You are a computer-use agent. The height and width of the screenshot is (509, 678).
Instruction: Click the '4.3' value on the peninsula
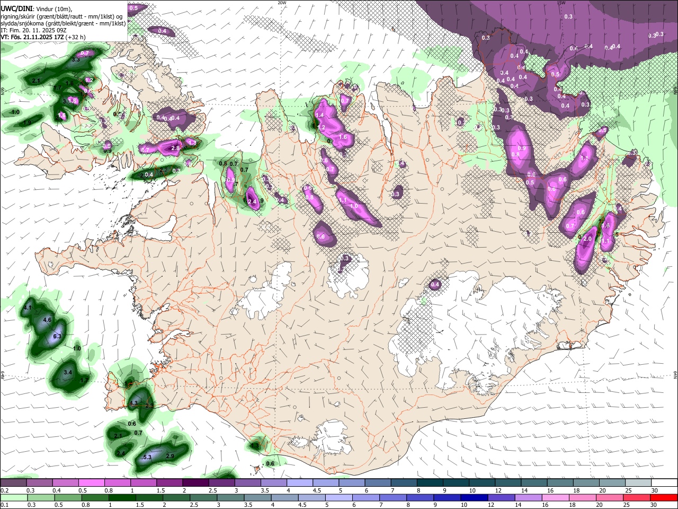(133, 403)
